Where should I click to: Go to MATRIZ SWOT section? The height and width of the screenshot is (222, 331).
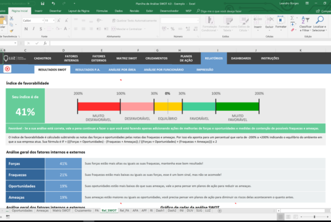pos(126,58)
